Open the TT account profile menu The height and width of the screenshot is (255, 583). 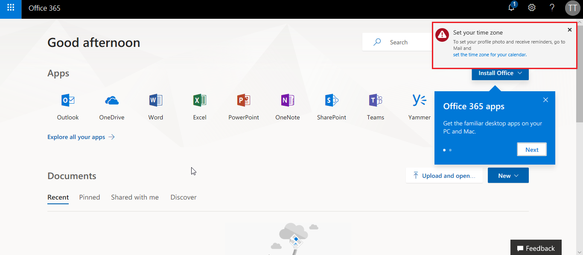pyautogui.click(x=572, y=8)
